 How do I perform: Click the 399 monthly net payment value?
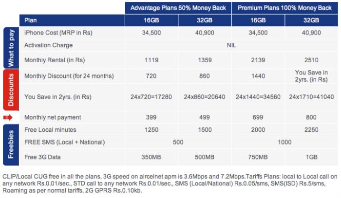152,117
